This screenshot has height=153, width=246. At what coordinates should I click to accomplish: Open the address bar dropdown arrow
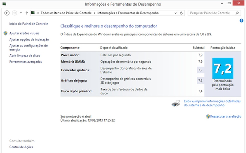[x=175, y=13]
